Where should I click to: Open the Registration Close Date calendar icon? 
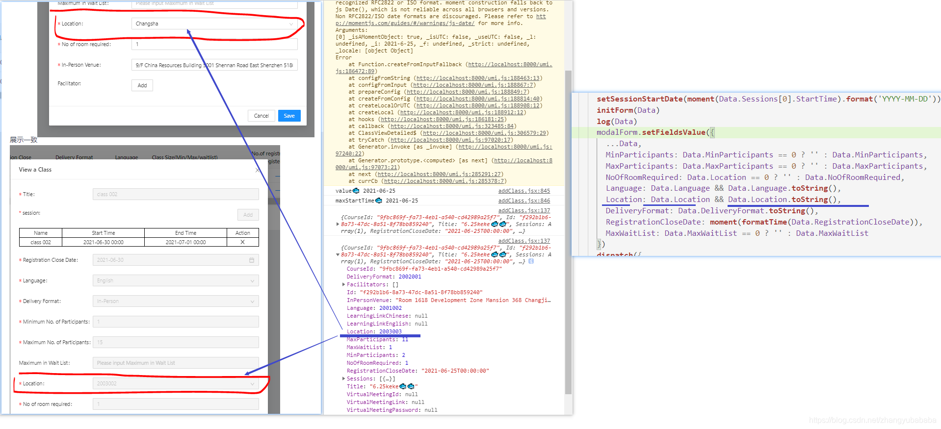point(252,260)
